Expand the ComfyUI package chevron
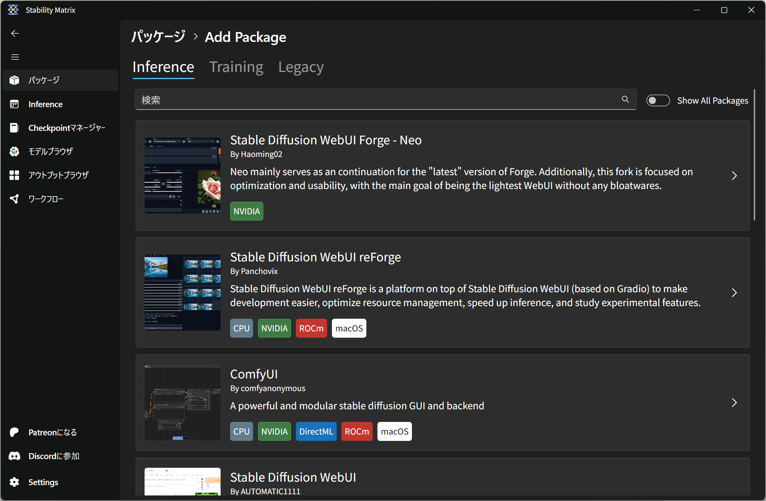The image size is (766, 501). [734, 403]
